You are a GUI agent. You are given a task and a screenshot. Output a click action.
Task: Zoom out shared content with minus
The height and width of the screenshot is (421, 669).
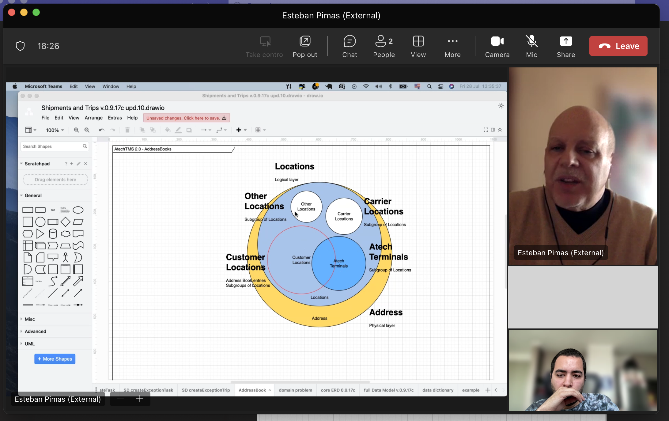point(120,399)
